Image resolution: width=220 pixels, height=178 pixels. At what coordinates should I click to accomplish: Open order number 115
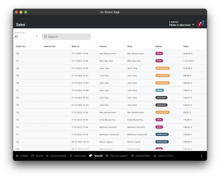(17, 105)
